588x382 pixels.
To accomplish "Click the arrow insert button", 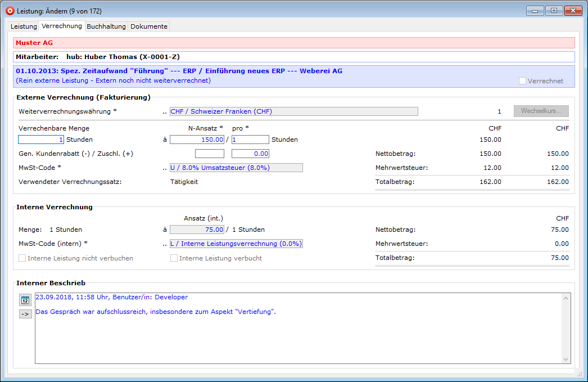I will (25, 314).
